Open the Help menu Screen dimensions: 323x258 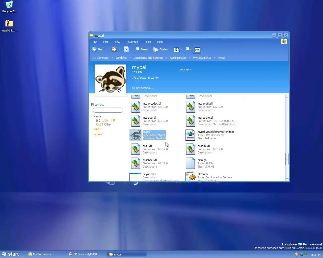click(x=160, y=42)
